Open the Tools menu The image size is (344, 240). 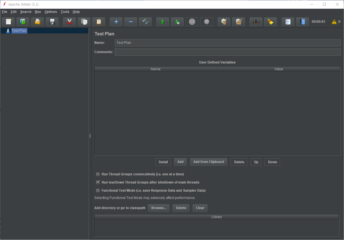point(65,12)
